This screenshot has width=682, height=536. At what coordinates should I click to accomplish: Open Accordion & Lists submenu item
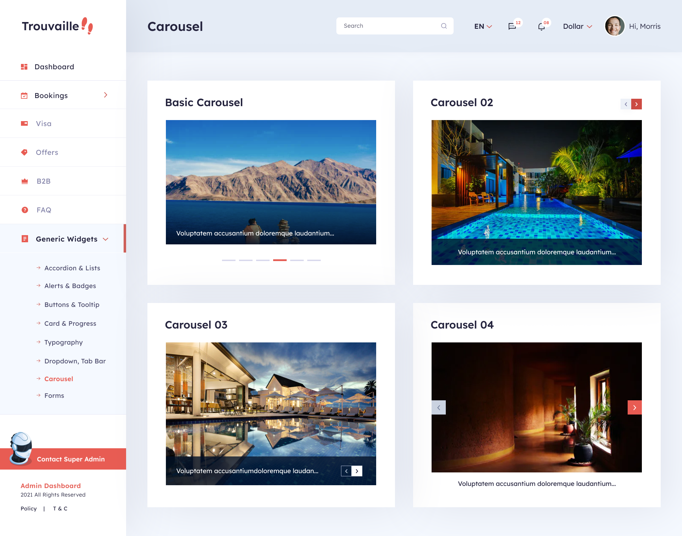pos(72,268)
